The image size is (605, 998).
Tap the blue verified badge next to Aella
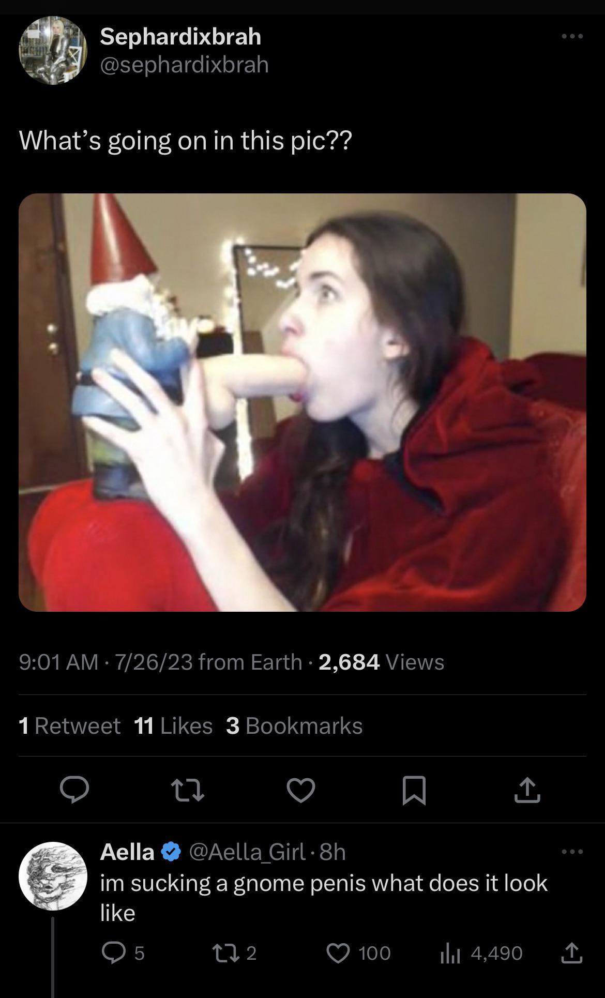[x=171, y=852]
